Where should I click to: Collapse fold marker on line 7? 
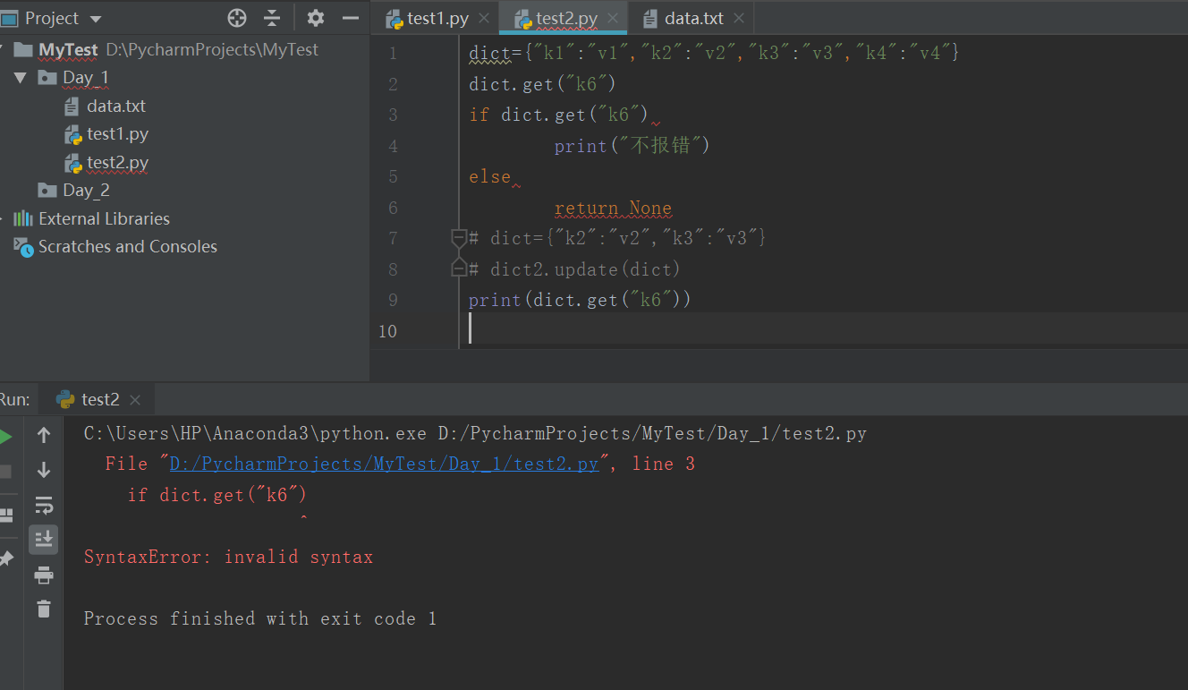(x=459, y=238)
